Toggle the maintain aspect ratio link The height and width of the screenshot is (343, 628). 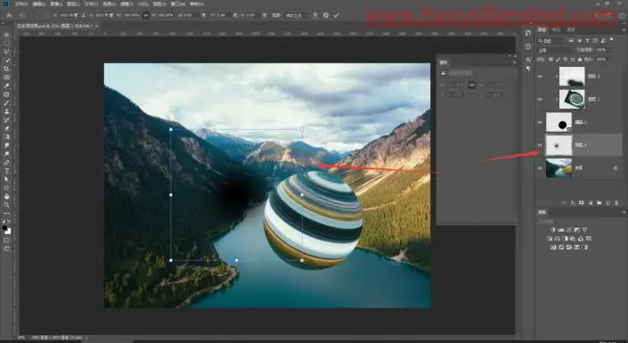(145, 15)
